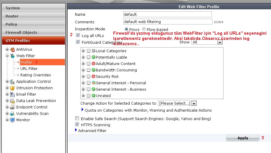The height and width of the screenshot is (153, 271).
Task: Click into the Comments field
Action: tap(168, 22)
